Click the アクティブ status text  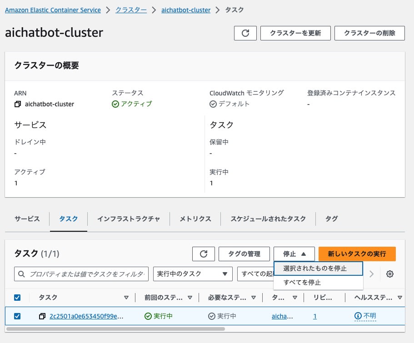pyautogui.click(x=136, y=104)
